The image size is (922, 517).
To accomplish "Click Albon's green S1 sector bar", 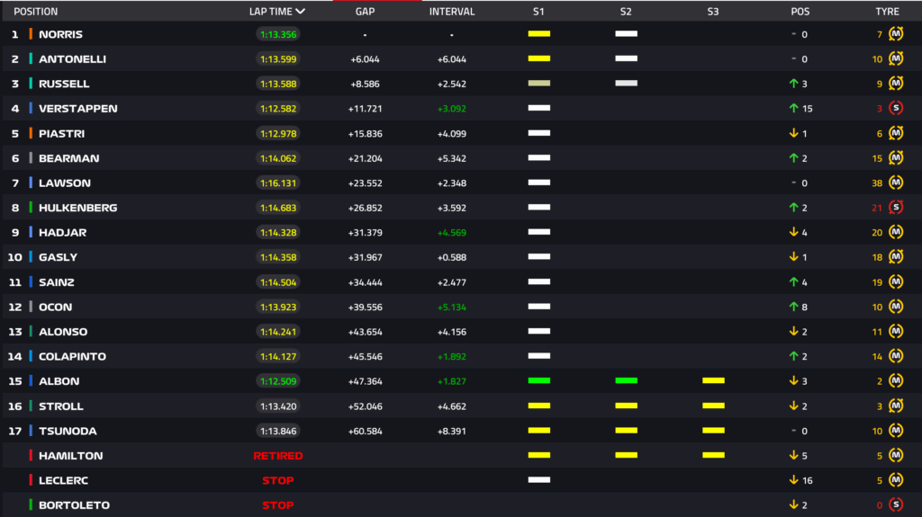I will click(x=538, y=381).
